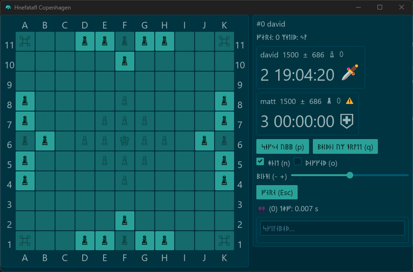Select the attacker pawn on A4
The image size is (413, 272).
tap(25, 181)
